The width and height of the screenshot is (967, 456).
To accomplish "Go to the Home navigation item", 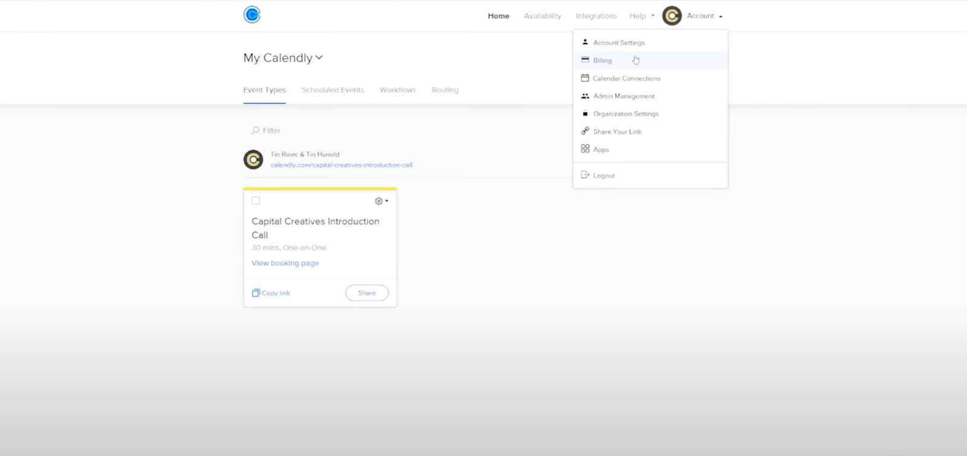I will (x=499, y=16).
